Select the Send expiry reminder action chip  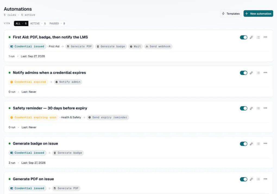[x=108, y=117]
